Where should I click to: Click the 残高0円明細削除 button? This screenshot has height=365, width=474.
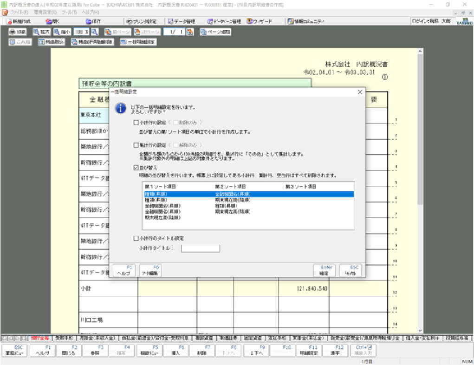[x=92, y=42]
